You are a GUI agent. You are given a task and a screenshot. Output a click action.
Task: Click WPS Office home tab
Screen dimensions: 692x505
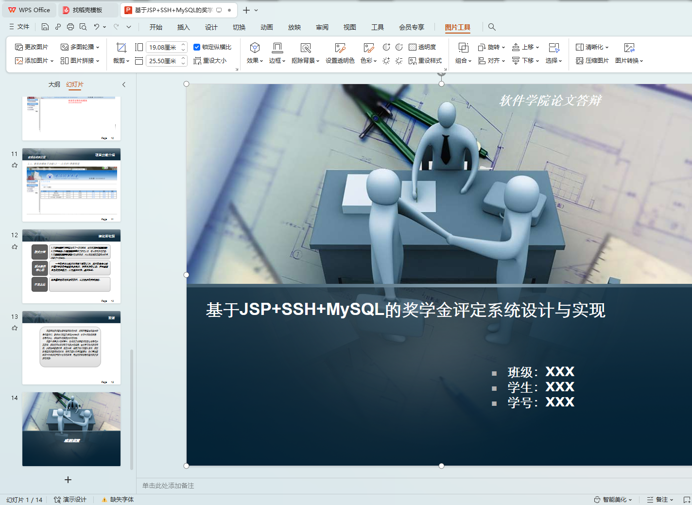(x=29, y=10)
